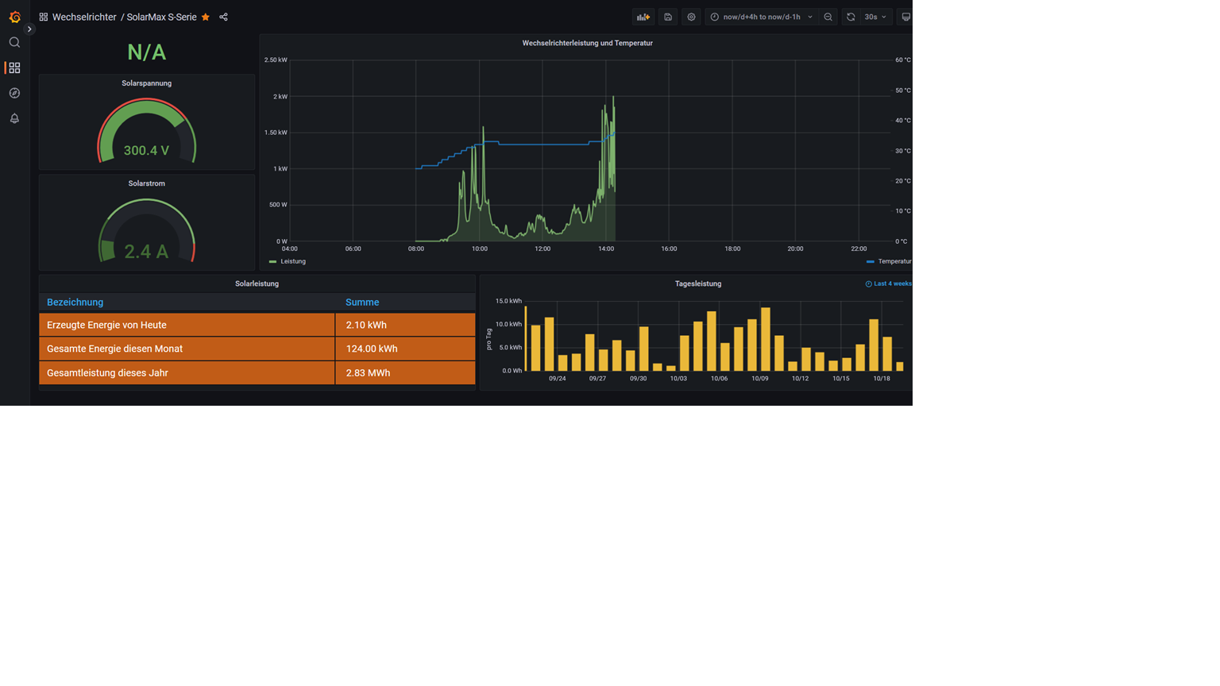Viewport: 1220px width, 686px height.
Task: Toggle Leistung series in the chart legend
Action: pos(292,261)
